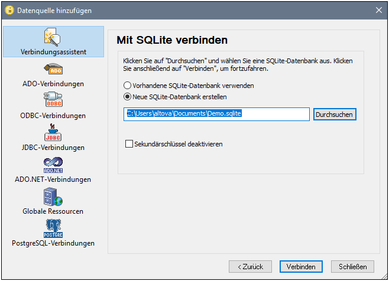Switch to 'Globale Ressourcen' label in sidebar
389x281 pixels.
(53, 211)
